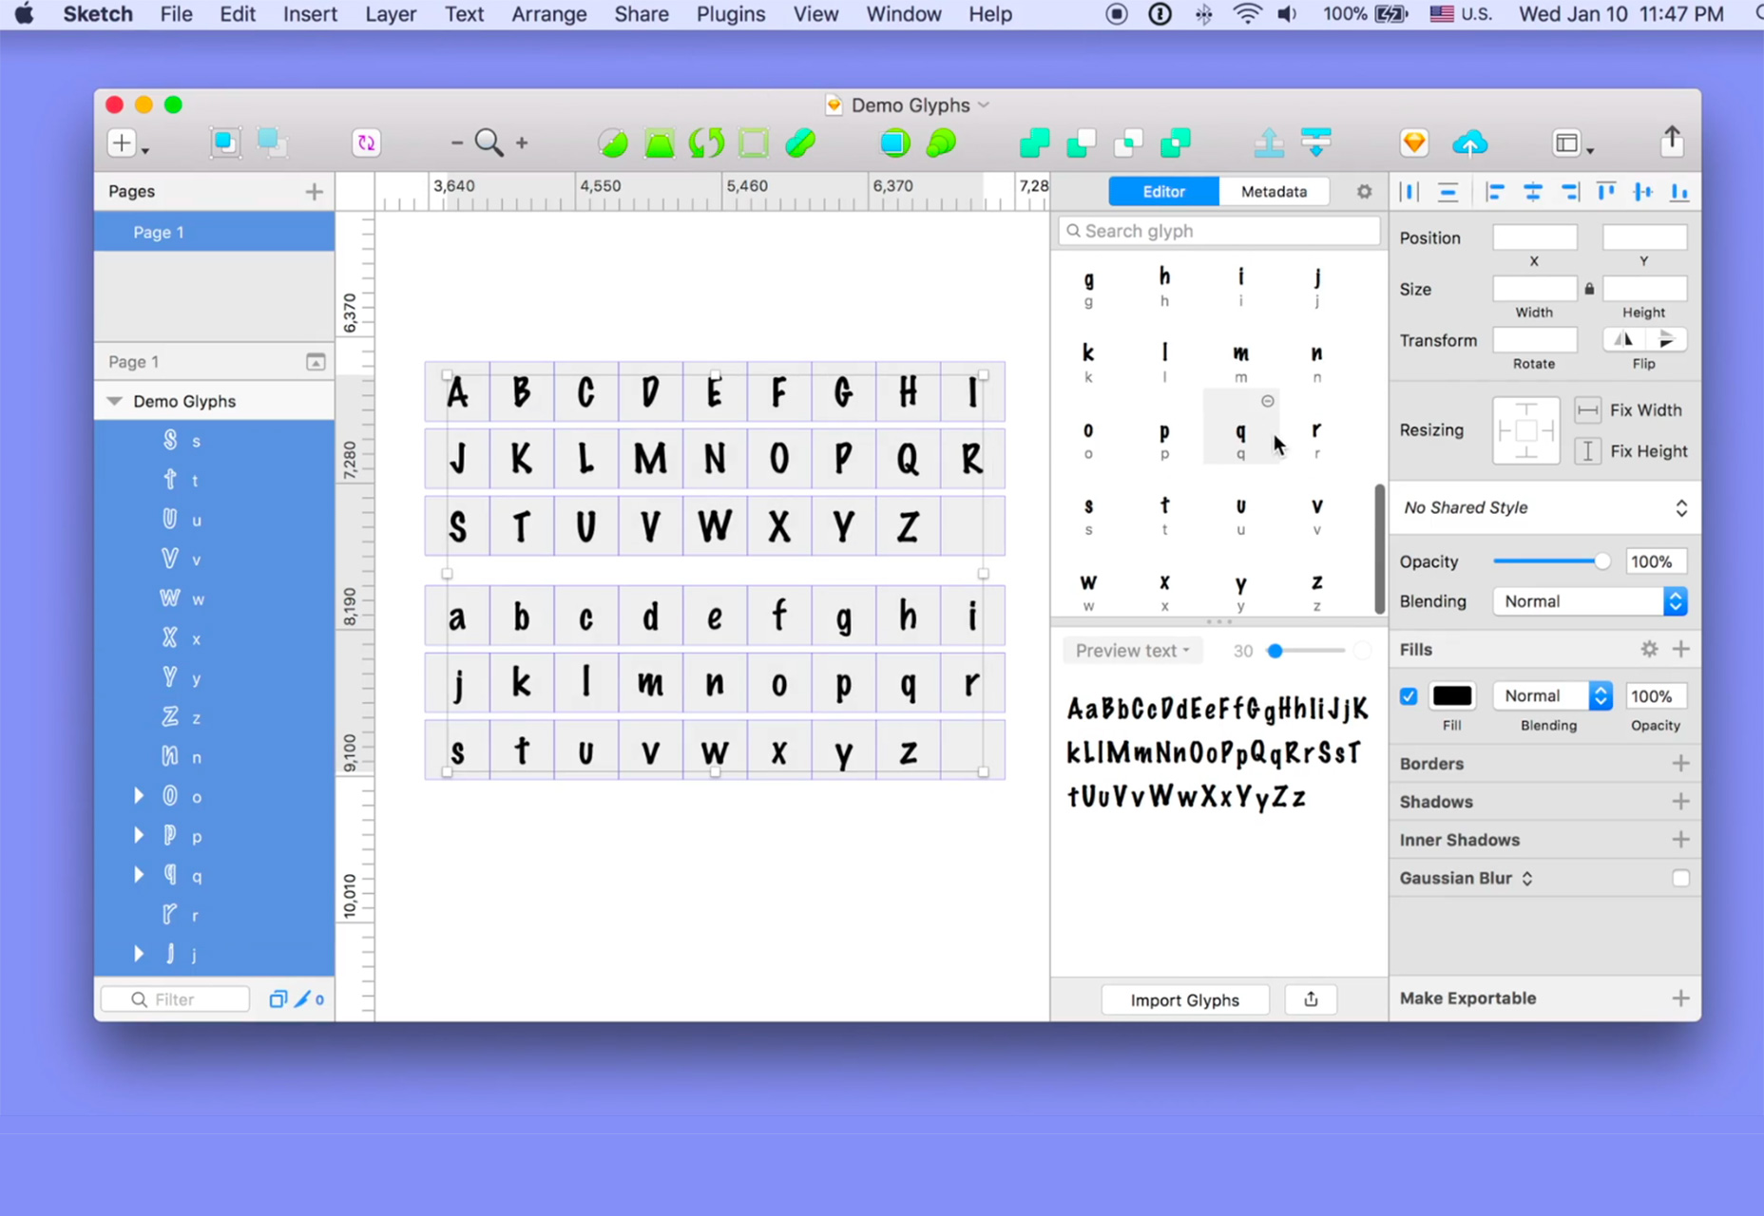Expand the 'j' layer group
This screenshot has width=1764, height=1216.
[x=139, y=954]
